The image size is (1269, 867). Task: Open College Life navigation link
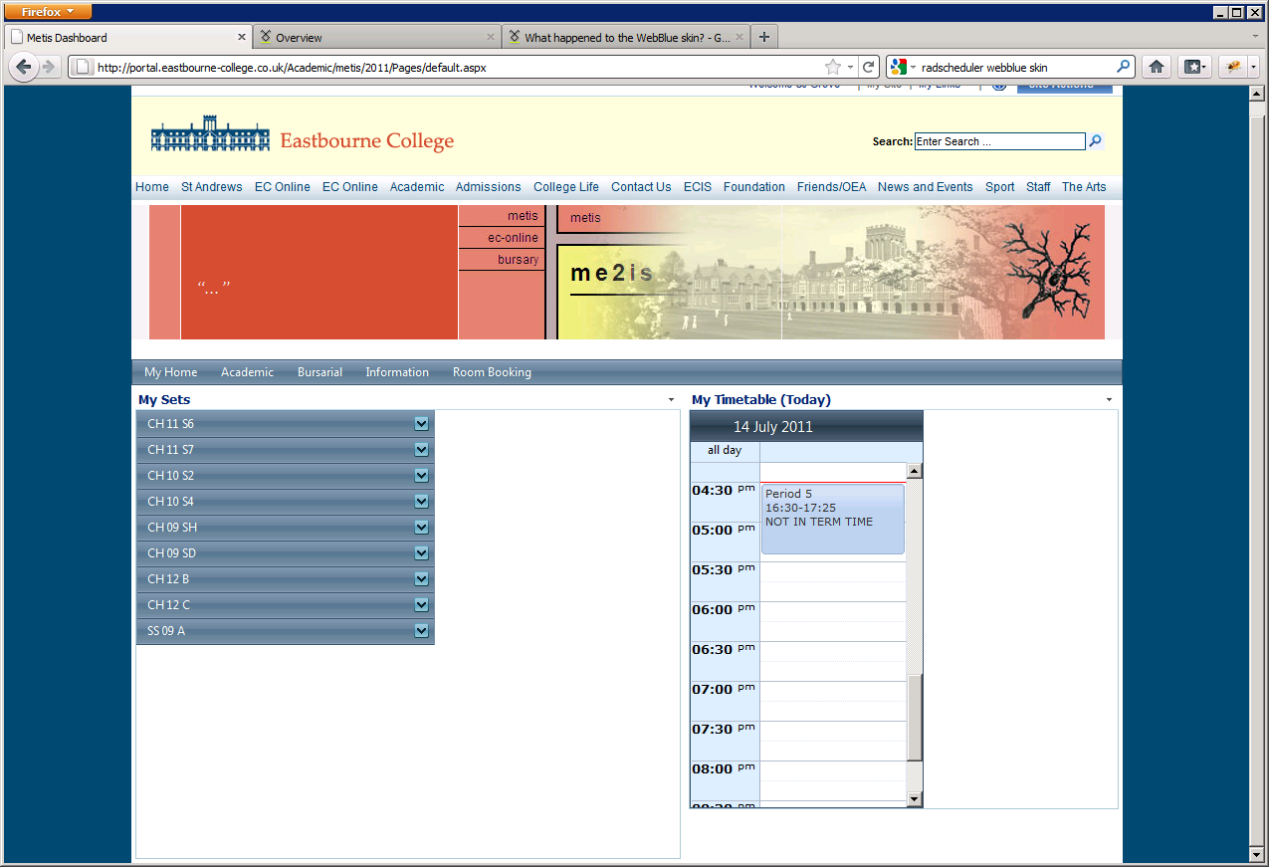tap(566, 187)
